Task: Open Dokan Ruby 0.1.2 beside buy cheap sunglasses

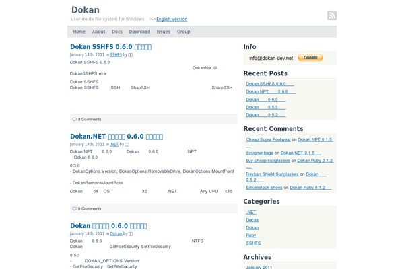Action: tap(315, 161)
